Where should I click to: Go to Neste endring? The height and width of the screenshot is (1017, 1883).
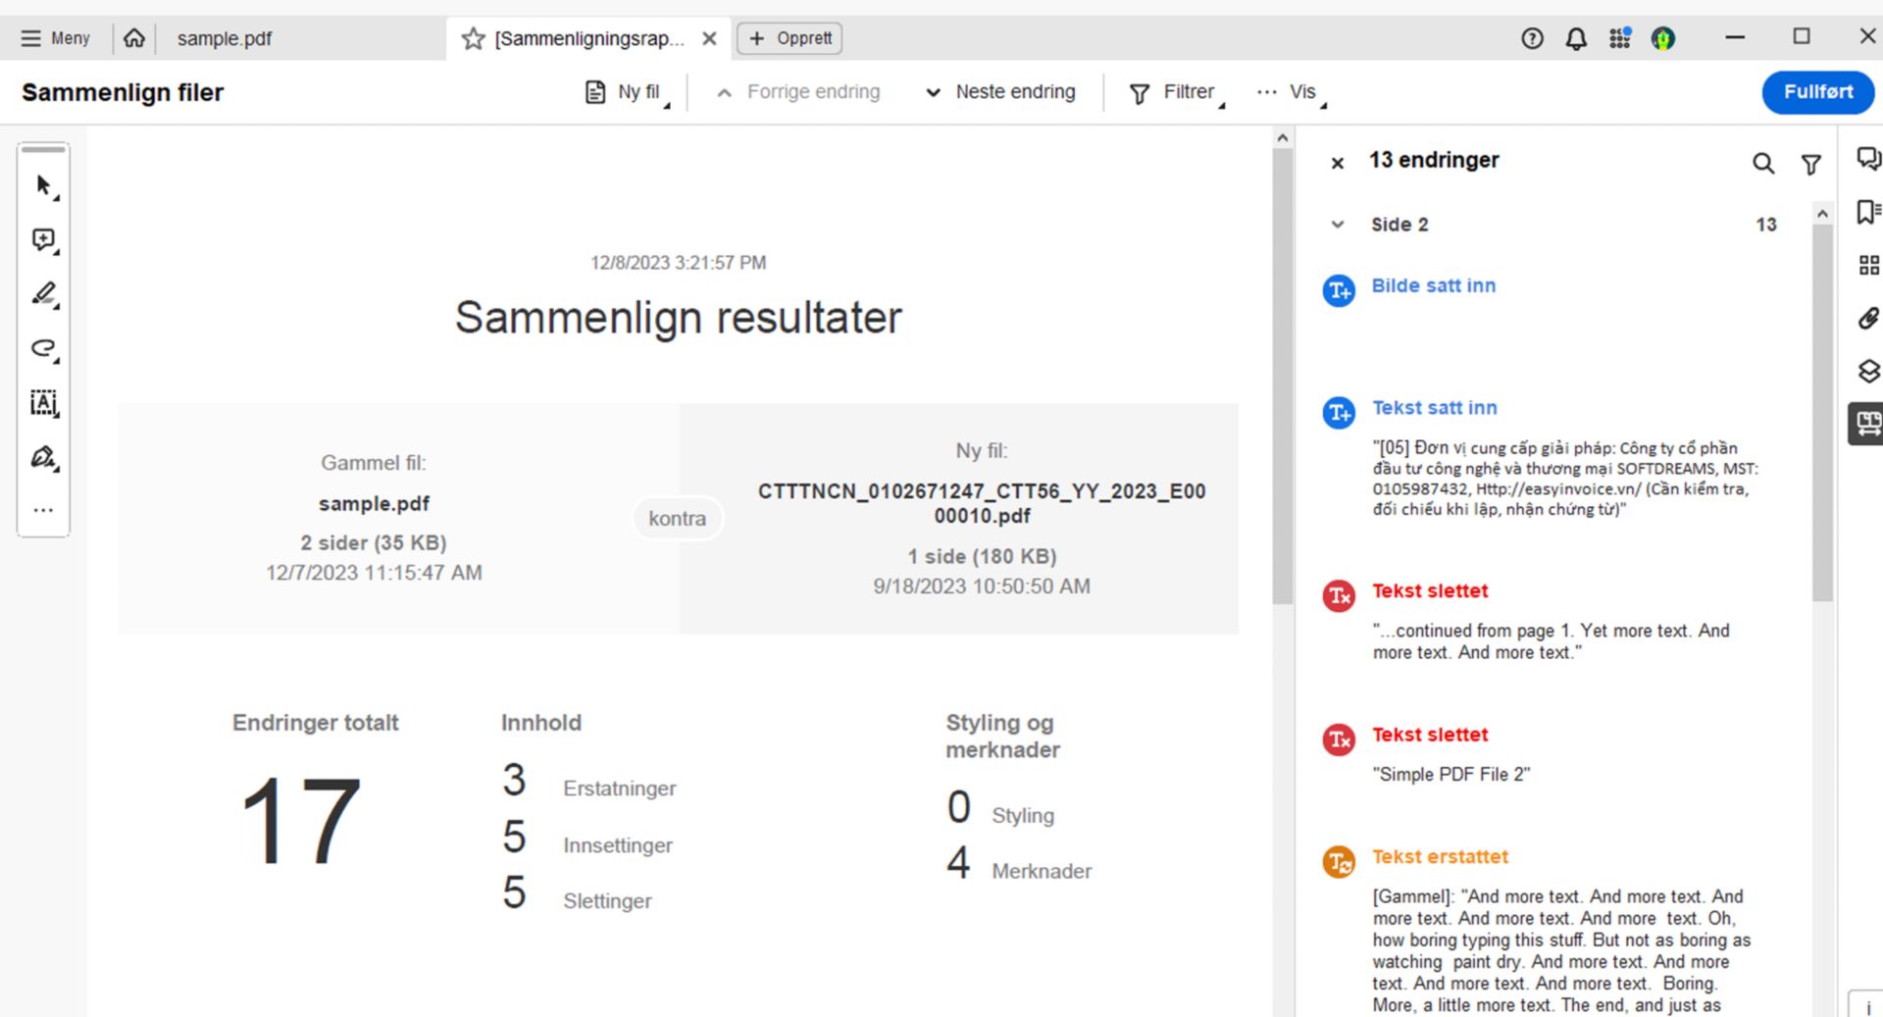click(1001, 92)
